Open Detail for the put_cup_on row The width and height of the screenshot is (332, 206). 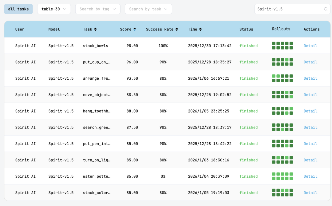click(x=310, y=62)
